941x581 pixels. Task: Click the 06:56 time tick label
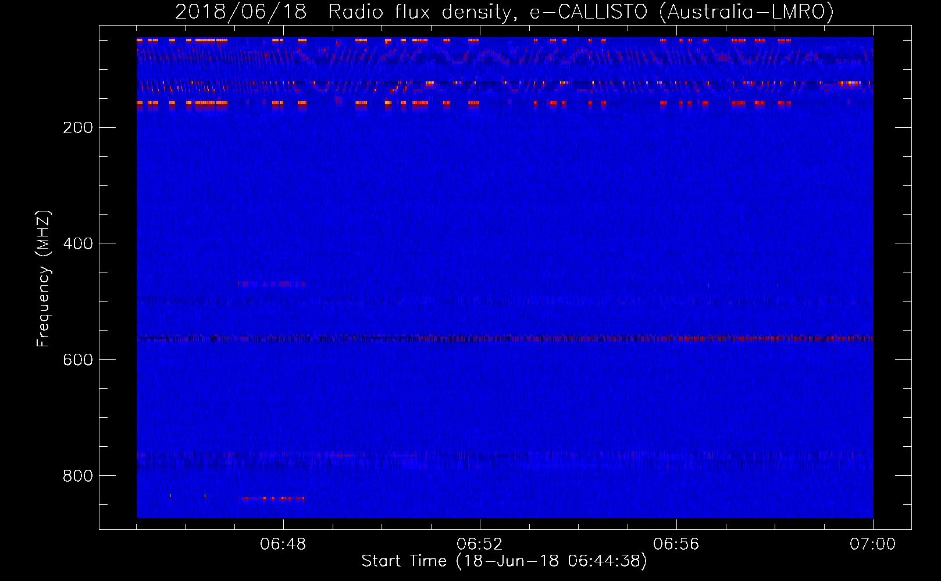click(x=676, y=544)
